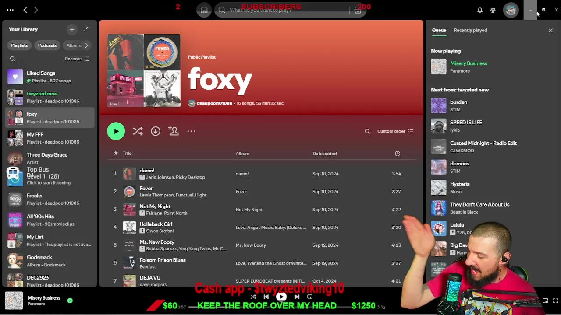Open Three Days Grace artist

(x=50, y=158)
